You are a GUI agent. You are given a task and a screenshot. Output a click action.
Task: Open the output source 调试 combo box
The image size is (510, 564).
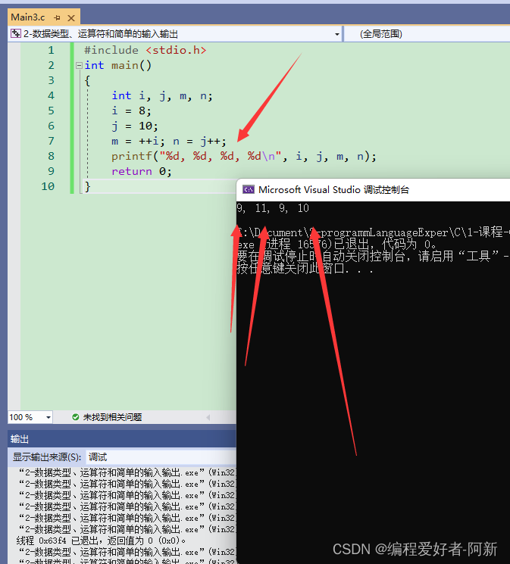[x=161, y=457]
